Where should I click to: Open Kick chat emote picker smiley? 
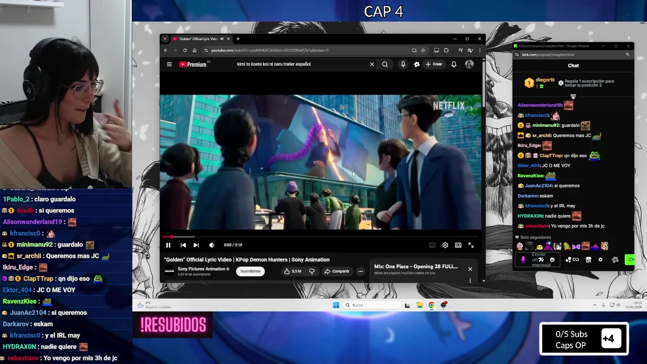pos(552,260)
